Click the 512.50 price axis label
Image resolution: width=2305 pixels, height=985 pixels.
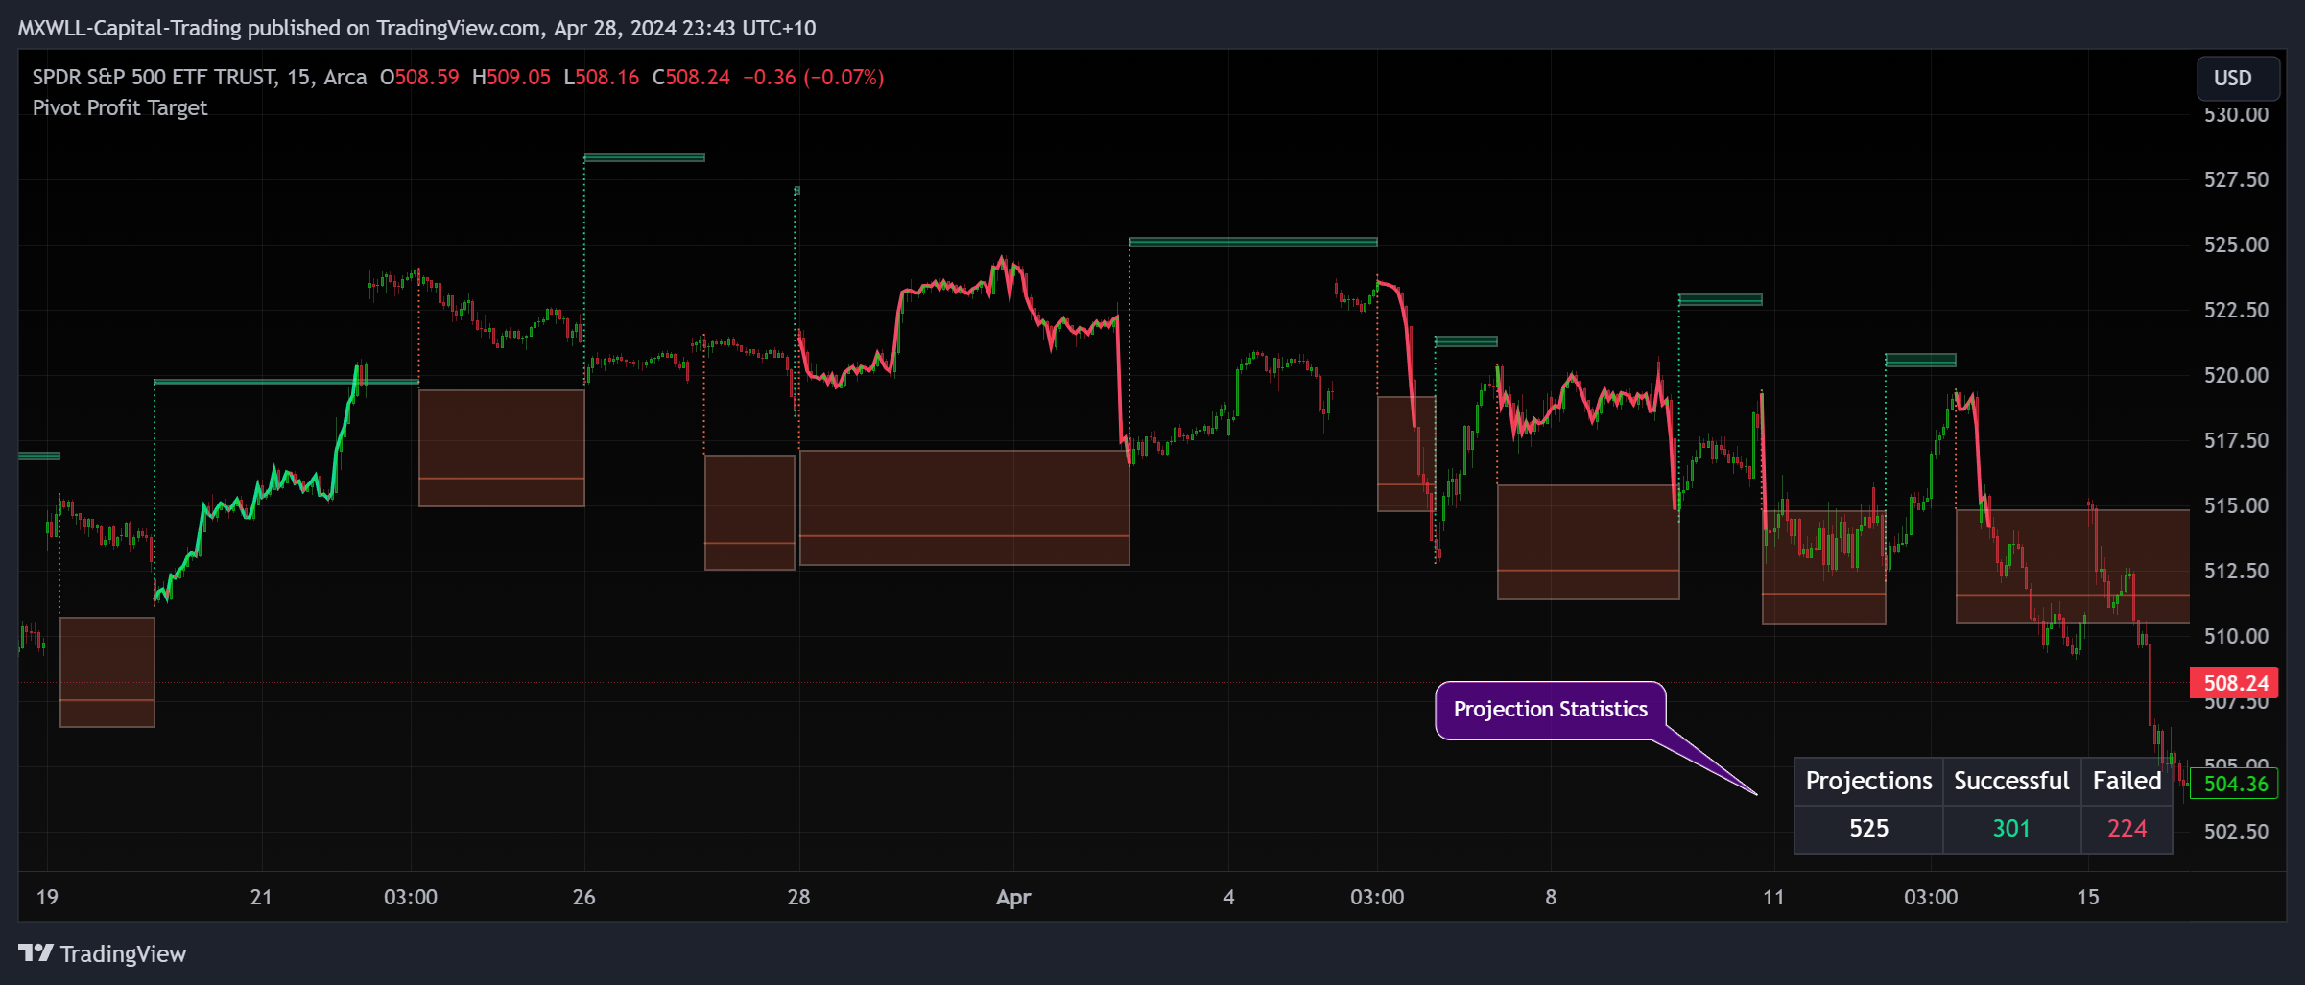pos(2236,571)
